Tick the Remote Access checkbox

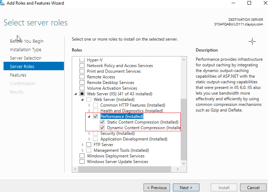coord(82,77)
